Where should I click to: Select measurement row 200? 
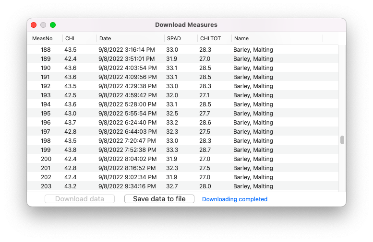pyautogui.click(x=183, y=159)
